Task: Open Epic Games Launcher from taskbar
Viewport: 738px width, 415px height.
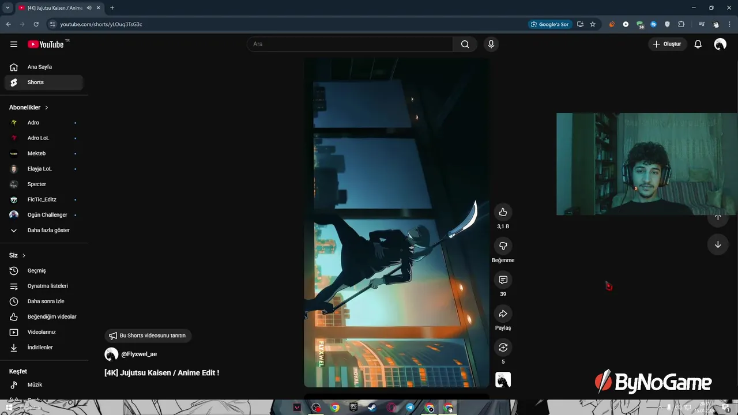Action: coord(353,408)
